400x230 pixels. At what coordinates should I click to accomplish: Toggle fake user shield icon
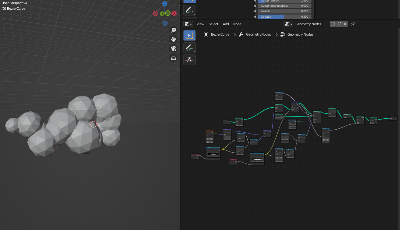pos(333,24)
